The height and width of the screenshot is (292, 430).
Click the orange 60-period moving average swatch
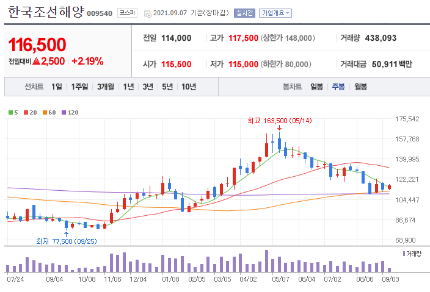pyautogui.click(x=45, y=113)
